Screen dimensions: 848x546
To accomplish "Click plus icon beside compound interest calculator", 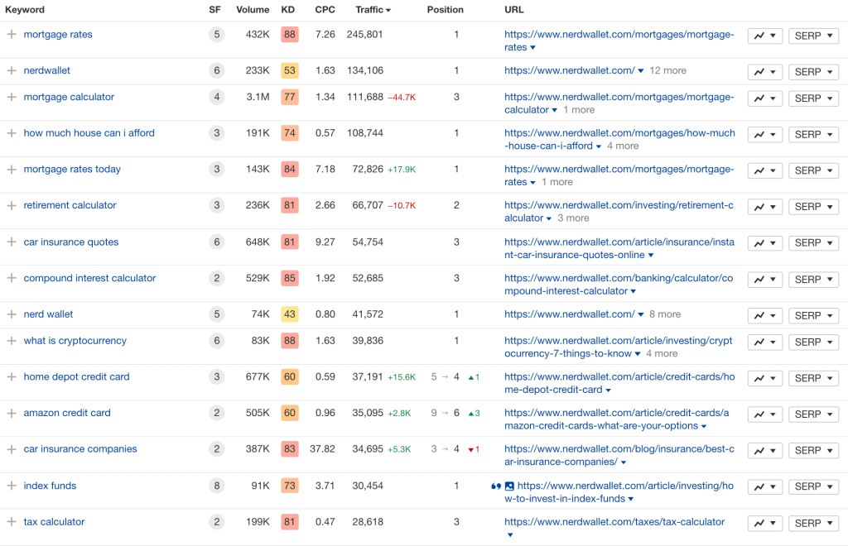I will click(12, 278).
